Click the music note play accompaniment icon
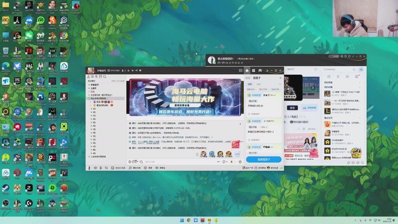 click(130, 168)
